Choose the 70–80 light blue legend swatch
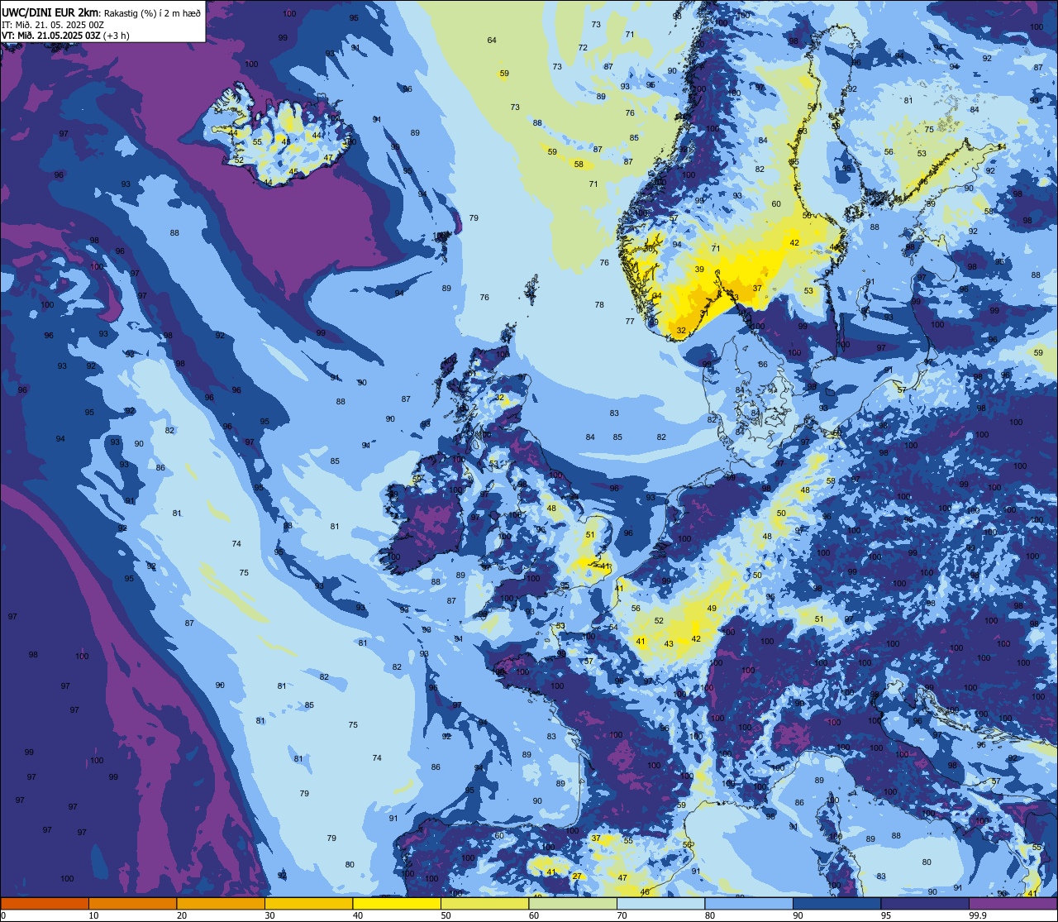1058x922 pixels. tap(660, 903)
